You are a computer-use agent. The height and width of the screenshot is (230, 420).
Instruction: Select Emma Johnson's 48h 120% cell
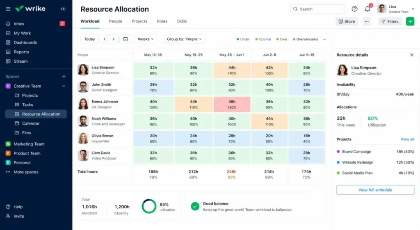pyautogui.click(x=232, y=105)
